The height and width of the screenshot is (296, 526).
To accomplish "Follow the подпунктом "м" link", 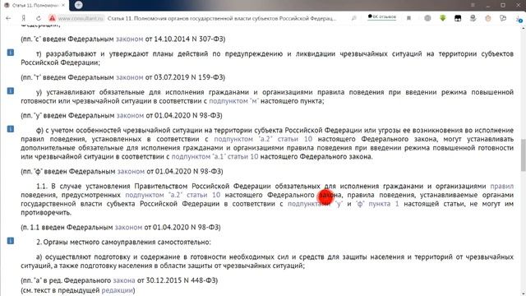I will coord(233,101).
